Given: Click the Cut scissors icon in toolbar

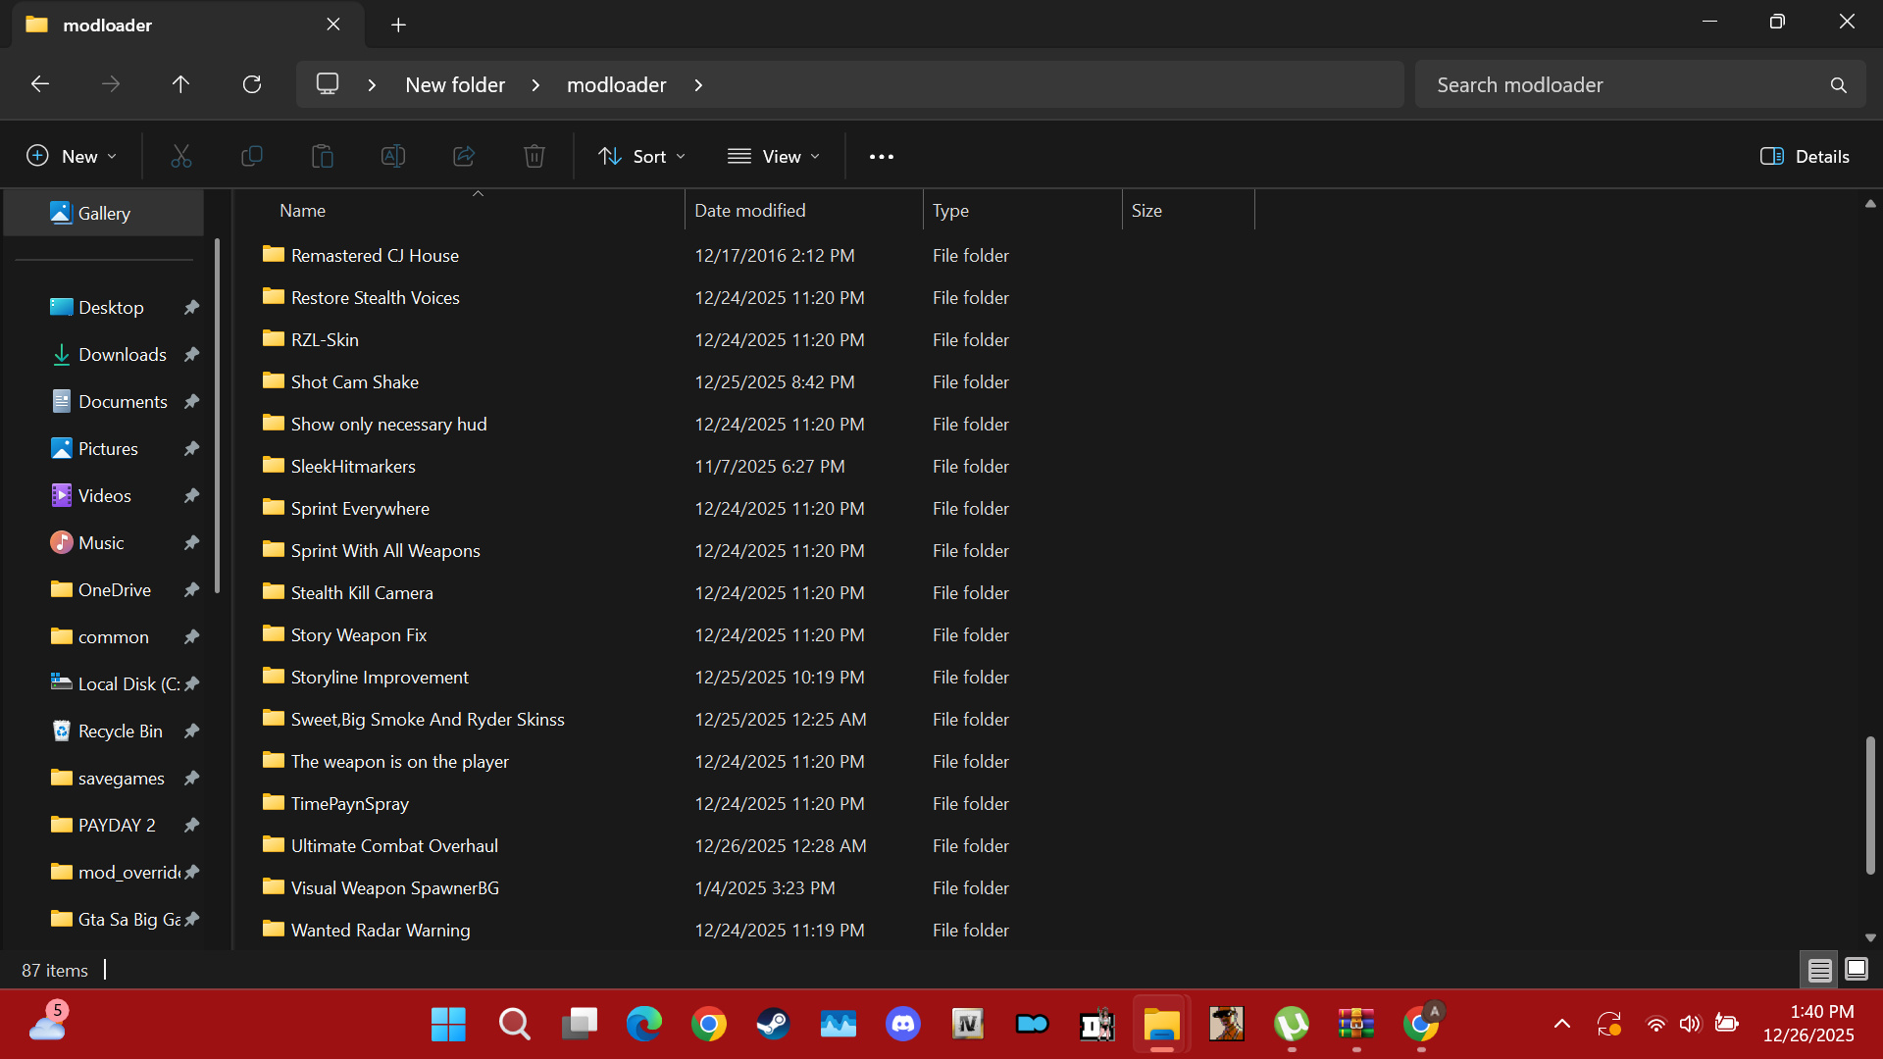Looking at the screenshot, I should click(x=181, y=156).
